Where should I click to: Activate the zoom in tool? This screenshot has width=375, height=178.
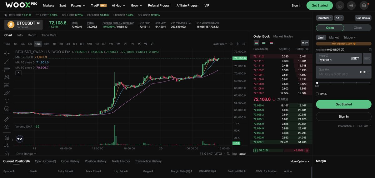click(x=7, y=127)
